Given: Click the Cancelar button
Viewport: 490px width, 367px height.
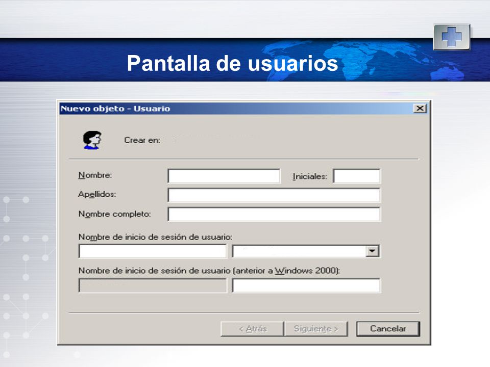Looking at the screenshot, I should point(388,329).
